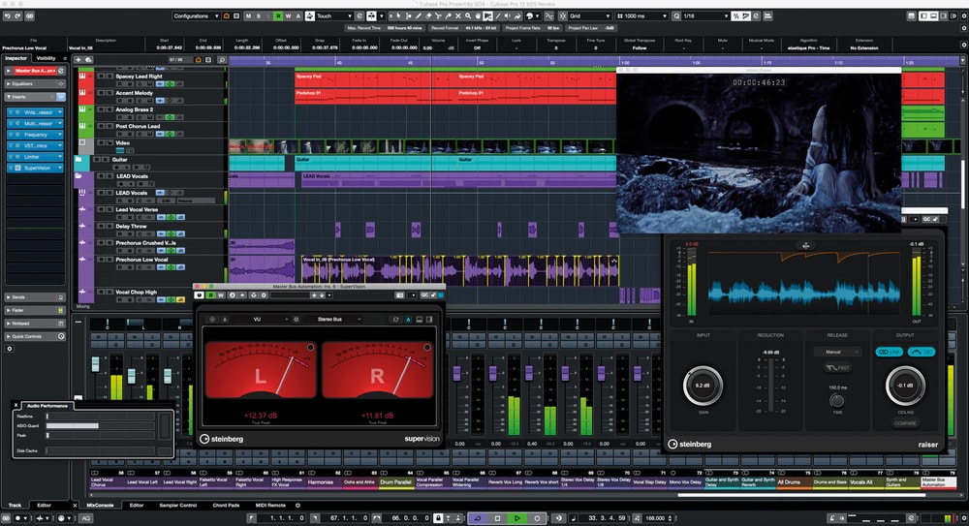This screenshot has height=526, width=969.
Task: Select the Eraser tool in the toolbar
Action: coord(428,16)
